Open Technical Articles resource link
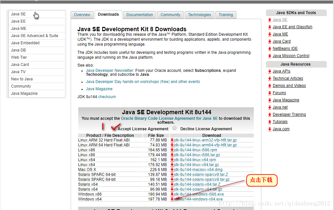 pyautogui.click(x=288, y=78)
